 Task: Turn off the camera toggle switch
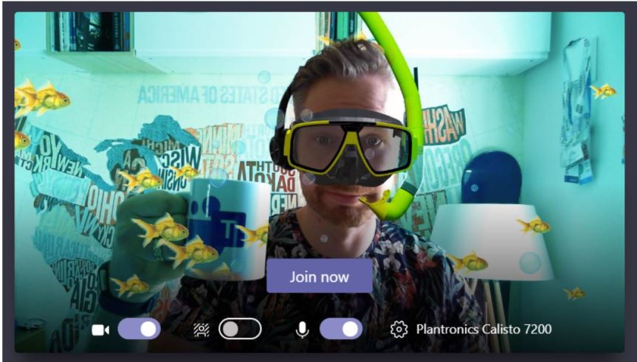(139, 329)
